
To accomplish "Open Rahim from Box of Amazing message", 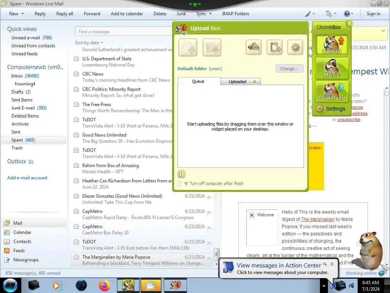I will click(x=122, y=168).
